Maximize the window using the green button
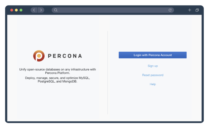The image size is (207, 127). tap(21, 10)
